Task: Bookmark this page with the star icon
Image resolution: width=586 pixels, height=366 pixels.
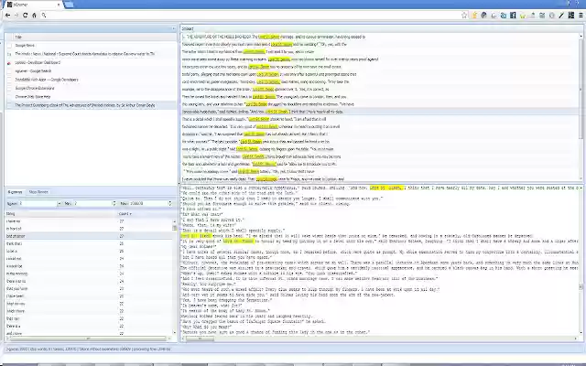Action: (464, 16)
